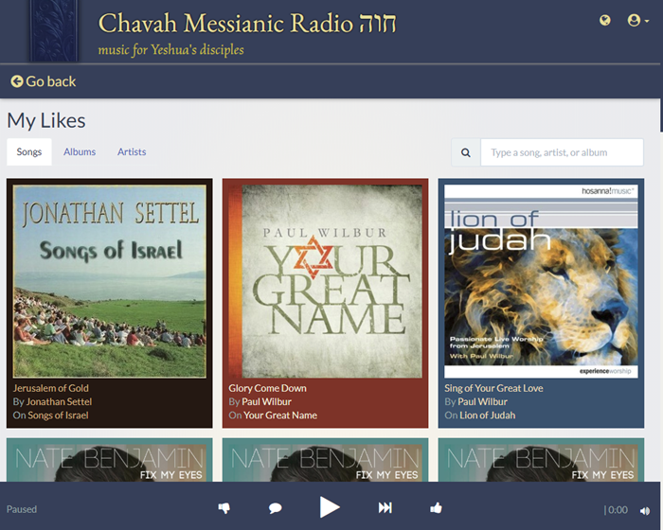
Task: Open the user account dropdown menu
Action: click(x=637, y=20)
